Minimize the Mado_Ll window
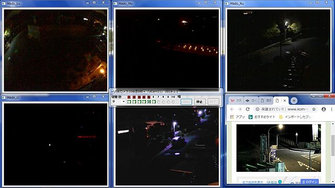Viewport: 335px width, 188px height. click(87, 97)
